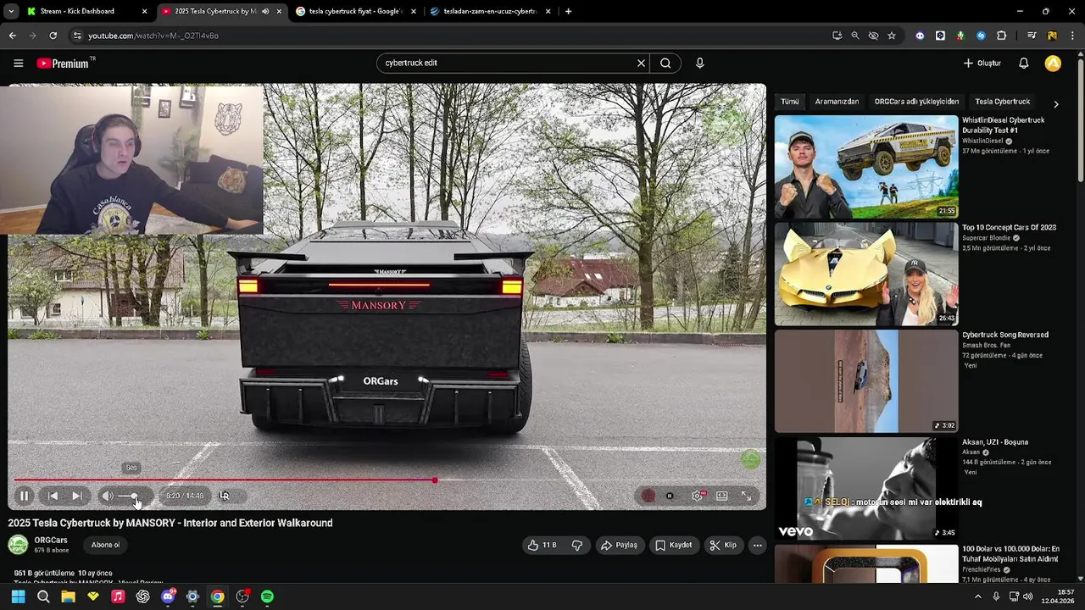This screenshot has height=610, width=1085.
Task: Open Chrome media controls icon
Action: (1032, 36)
